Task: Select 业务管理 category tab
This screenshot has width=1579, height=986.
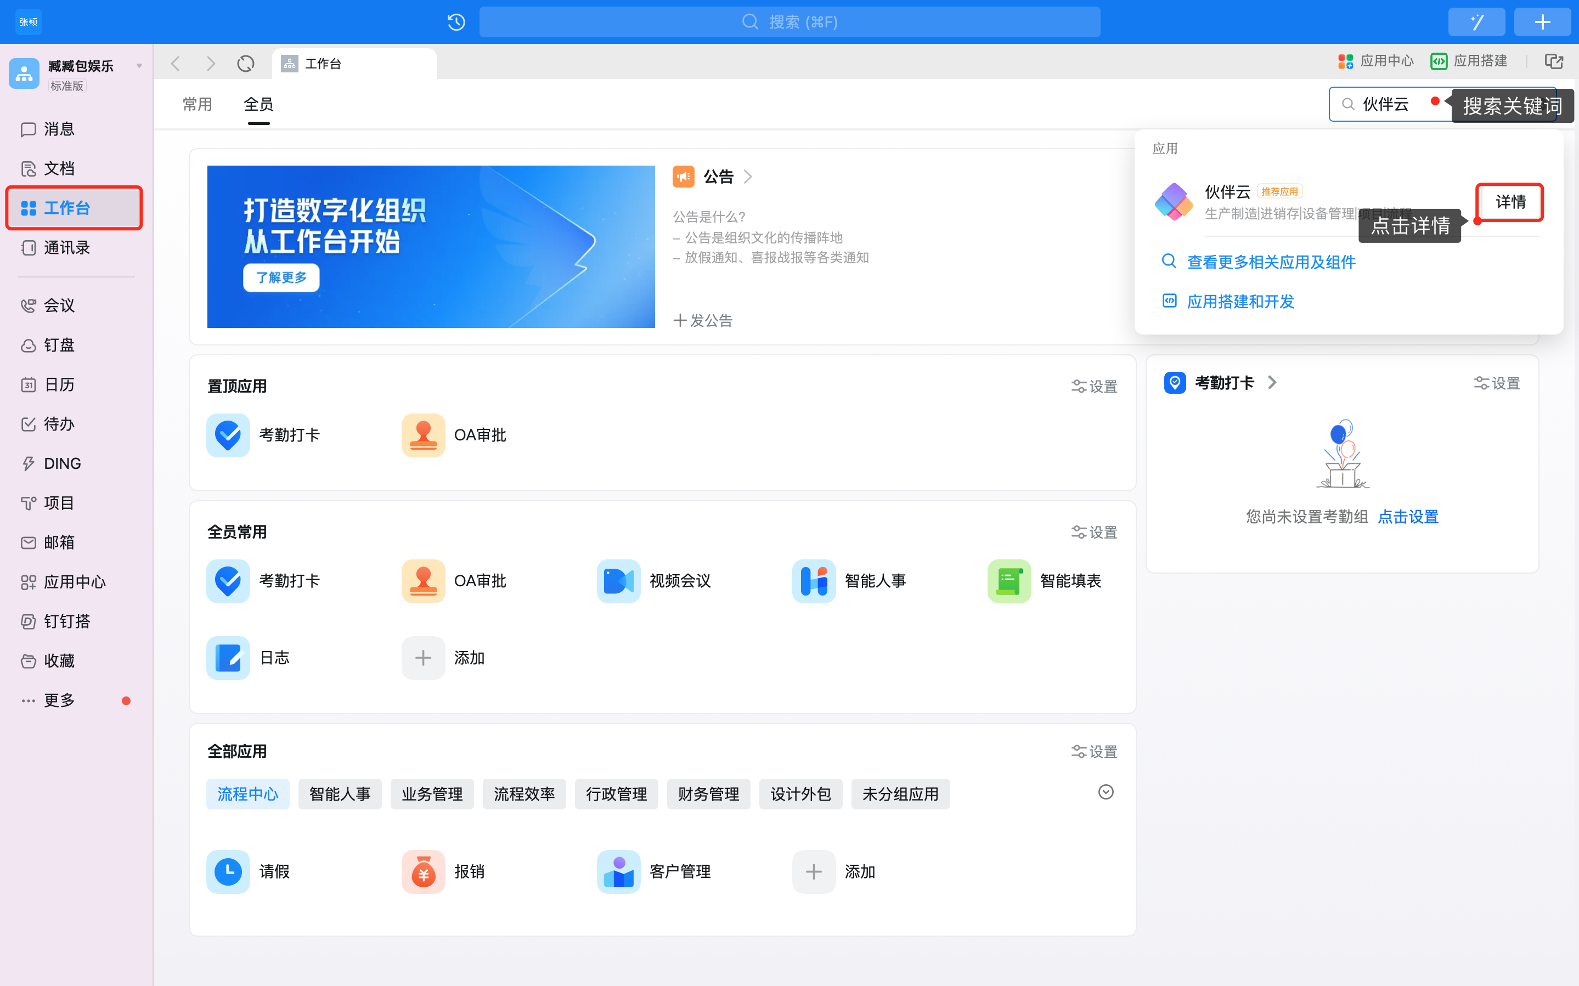Action: [x=432, y=794]
